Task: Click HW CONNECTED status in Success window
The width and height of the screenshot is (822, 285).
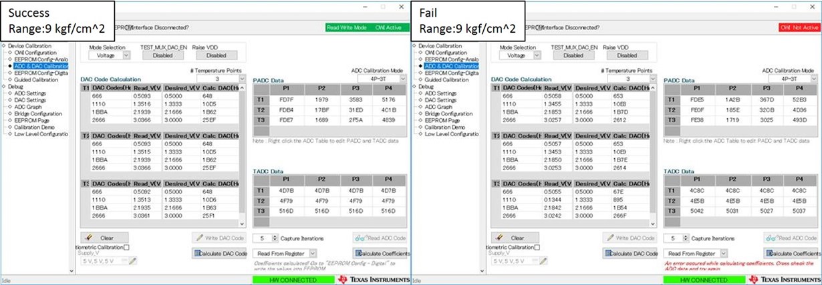Action: 293,280
